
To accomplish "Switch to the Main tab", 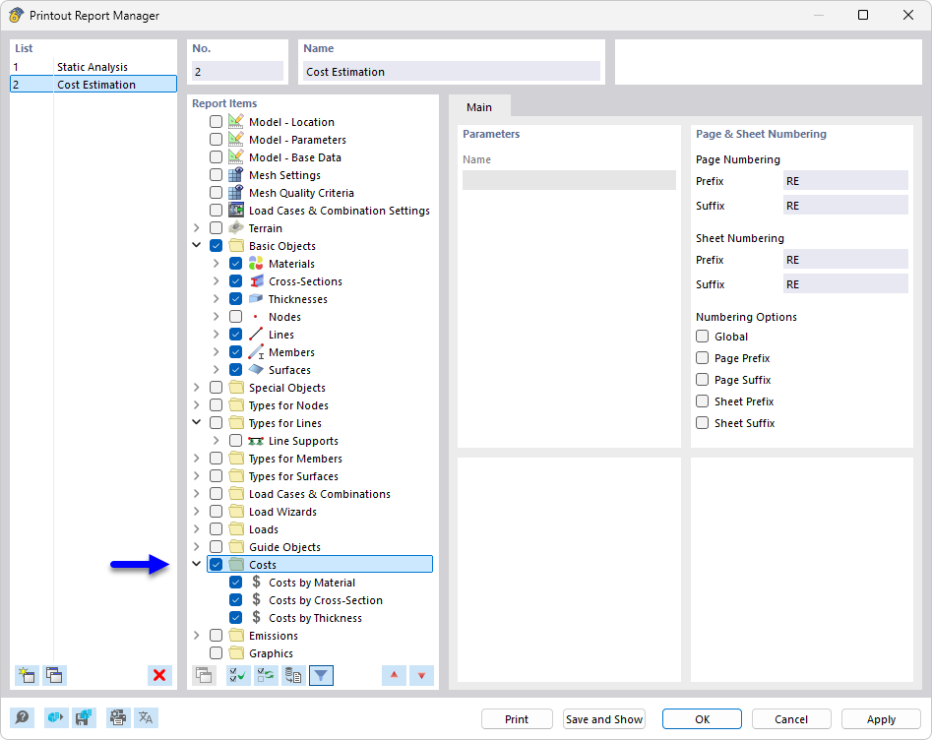I will pyautogui.click(x=479, y=106).
